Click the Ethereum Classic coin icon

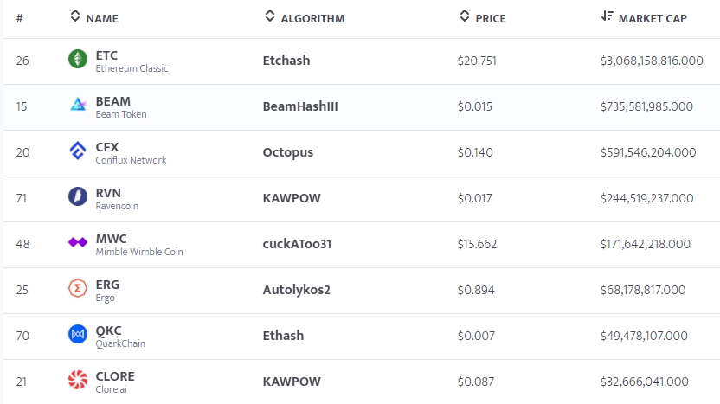tap(78, 60)
